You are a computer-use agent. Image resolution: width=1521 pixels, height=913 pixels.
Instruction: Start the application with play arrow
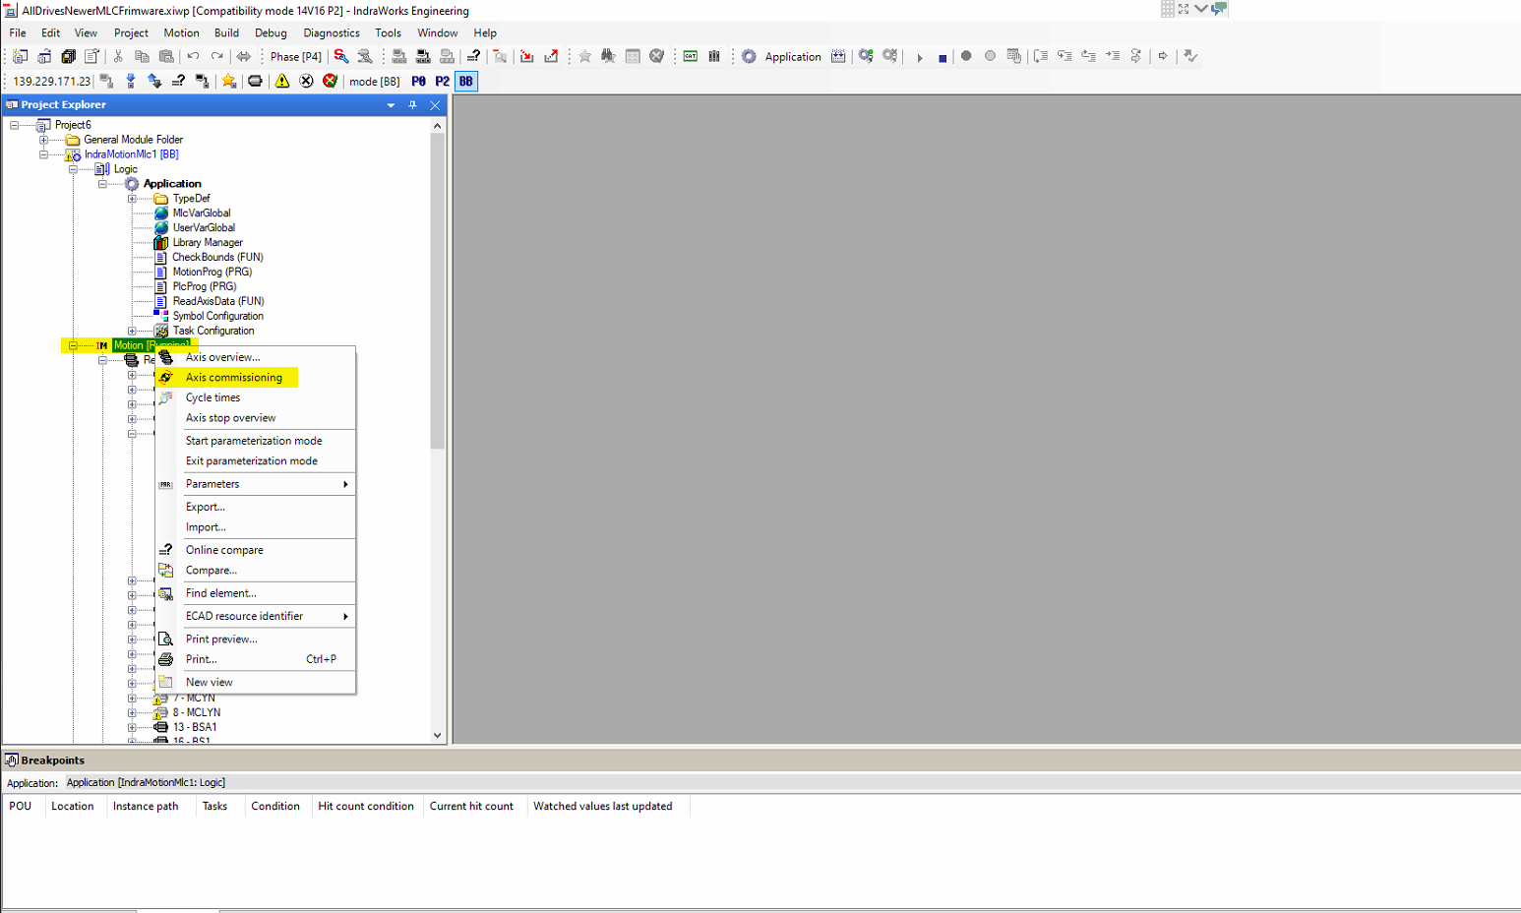point(919,57)
